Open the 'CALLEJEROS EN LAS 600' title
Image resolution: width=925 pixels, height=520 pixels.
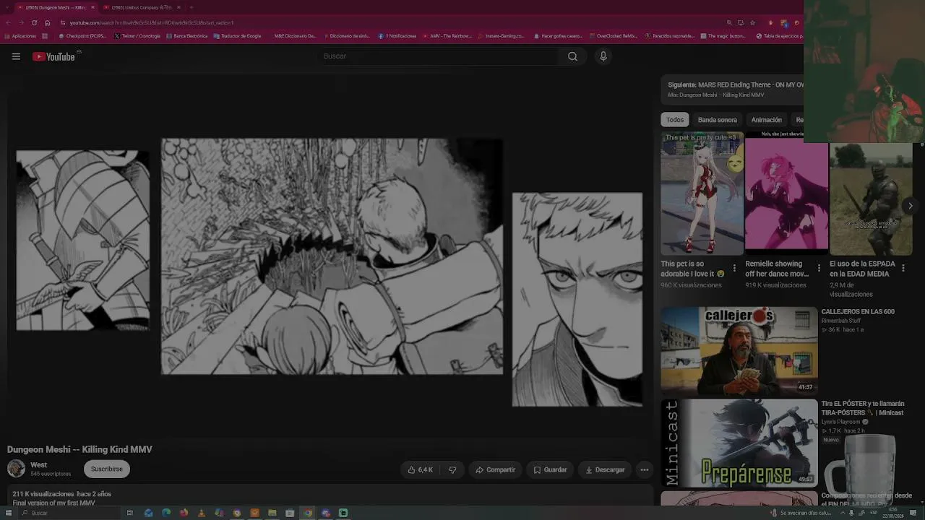point(858,312)
